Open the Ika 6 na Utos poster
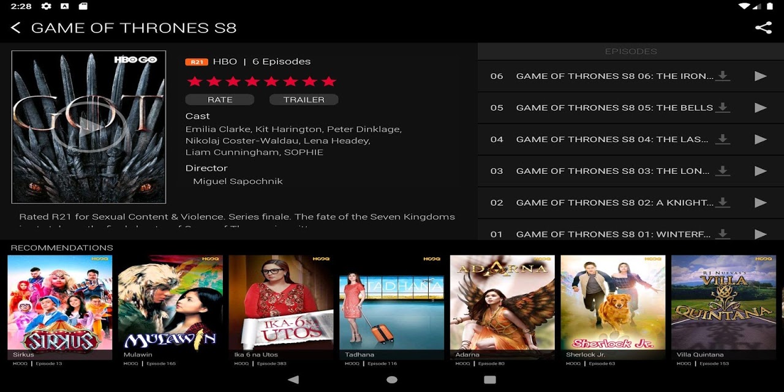Screen dimensions: 784x392 pyautogui.click(x=281, y=307)
